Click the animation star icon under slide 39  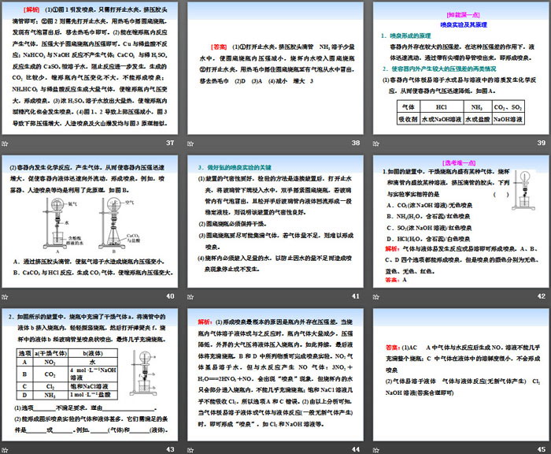[377, 143]
